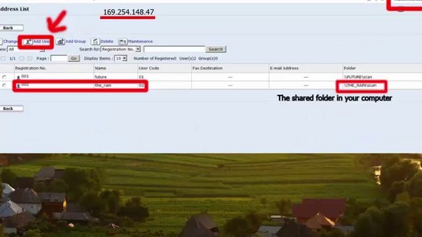This screenshot has height=237, width=422.
Task: Click folder path '\\FUTURE\scan'
Action: point(358,77)
